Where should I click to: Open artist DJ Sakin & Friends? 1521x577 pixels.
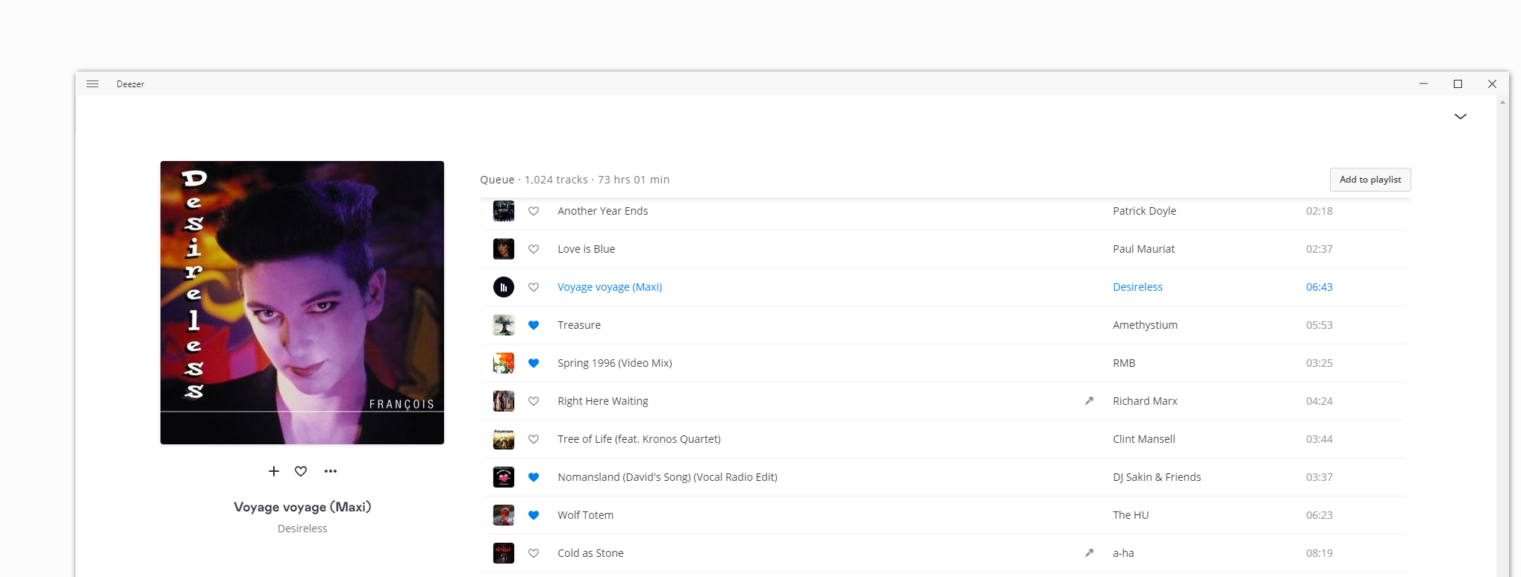click(x=1157, y=477)
